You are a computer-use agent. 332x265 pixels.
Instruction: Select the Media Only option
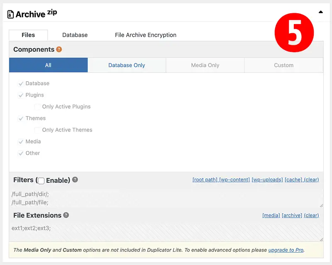click(205, 65)
